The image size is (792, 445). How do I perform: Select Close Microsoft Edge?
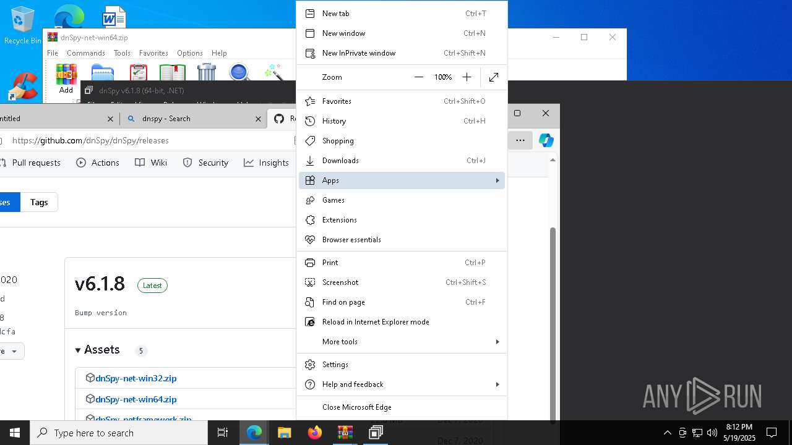402,407
